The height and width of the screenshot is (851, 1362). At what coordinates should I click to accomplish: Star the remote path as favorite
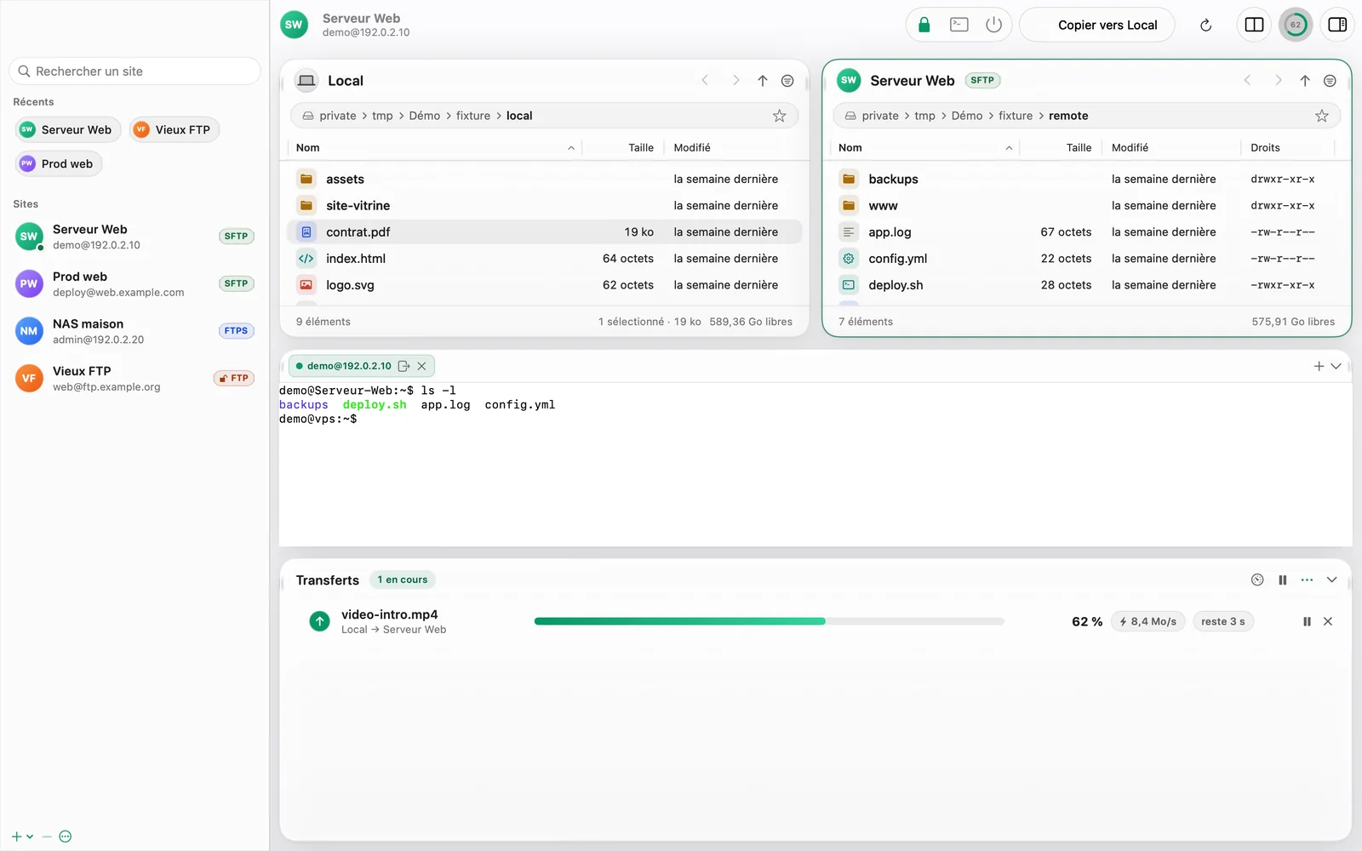pyautogui.click(x=1321, y=116)
